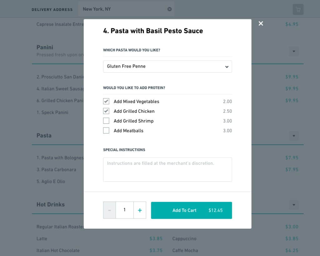Increase quantity with the plus icon
Screen dimensions: 320x256
[140, 210]
